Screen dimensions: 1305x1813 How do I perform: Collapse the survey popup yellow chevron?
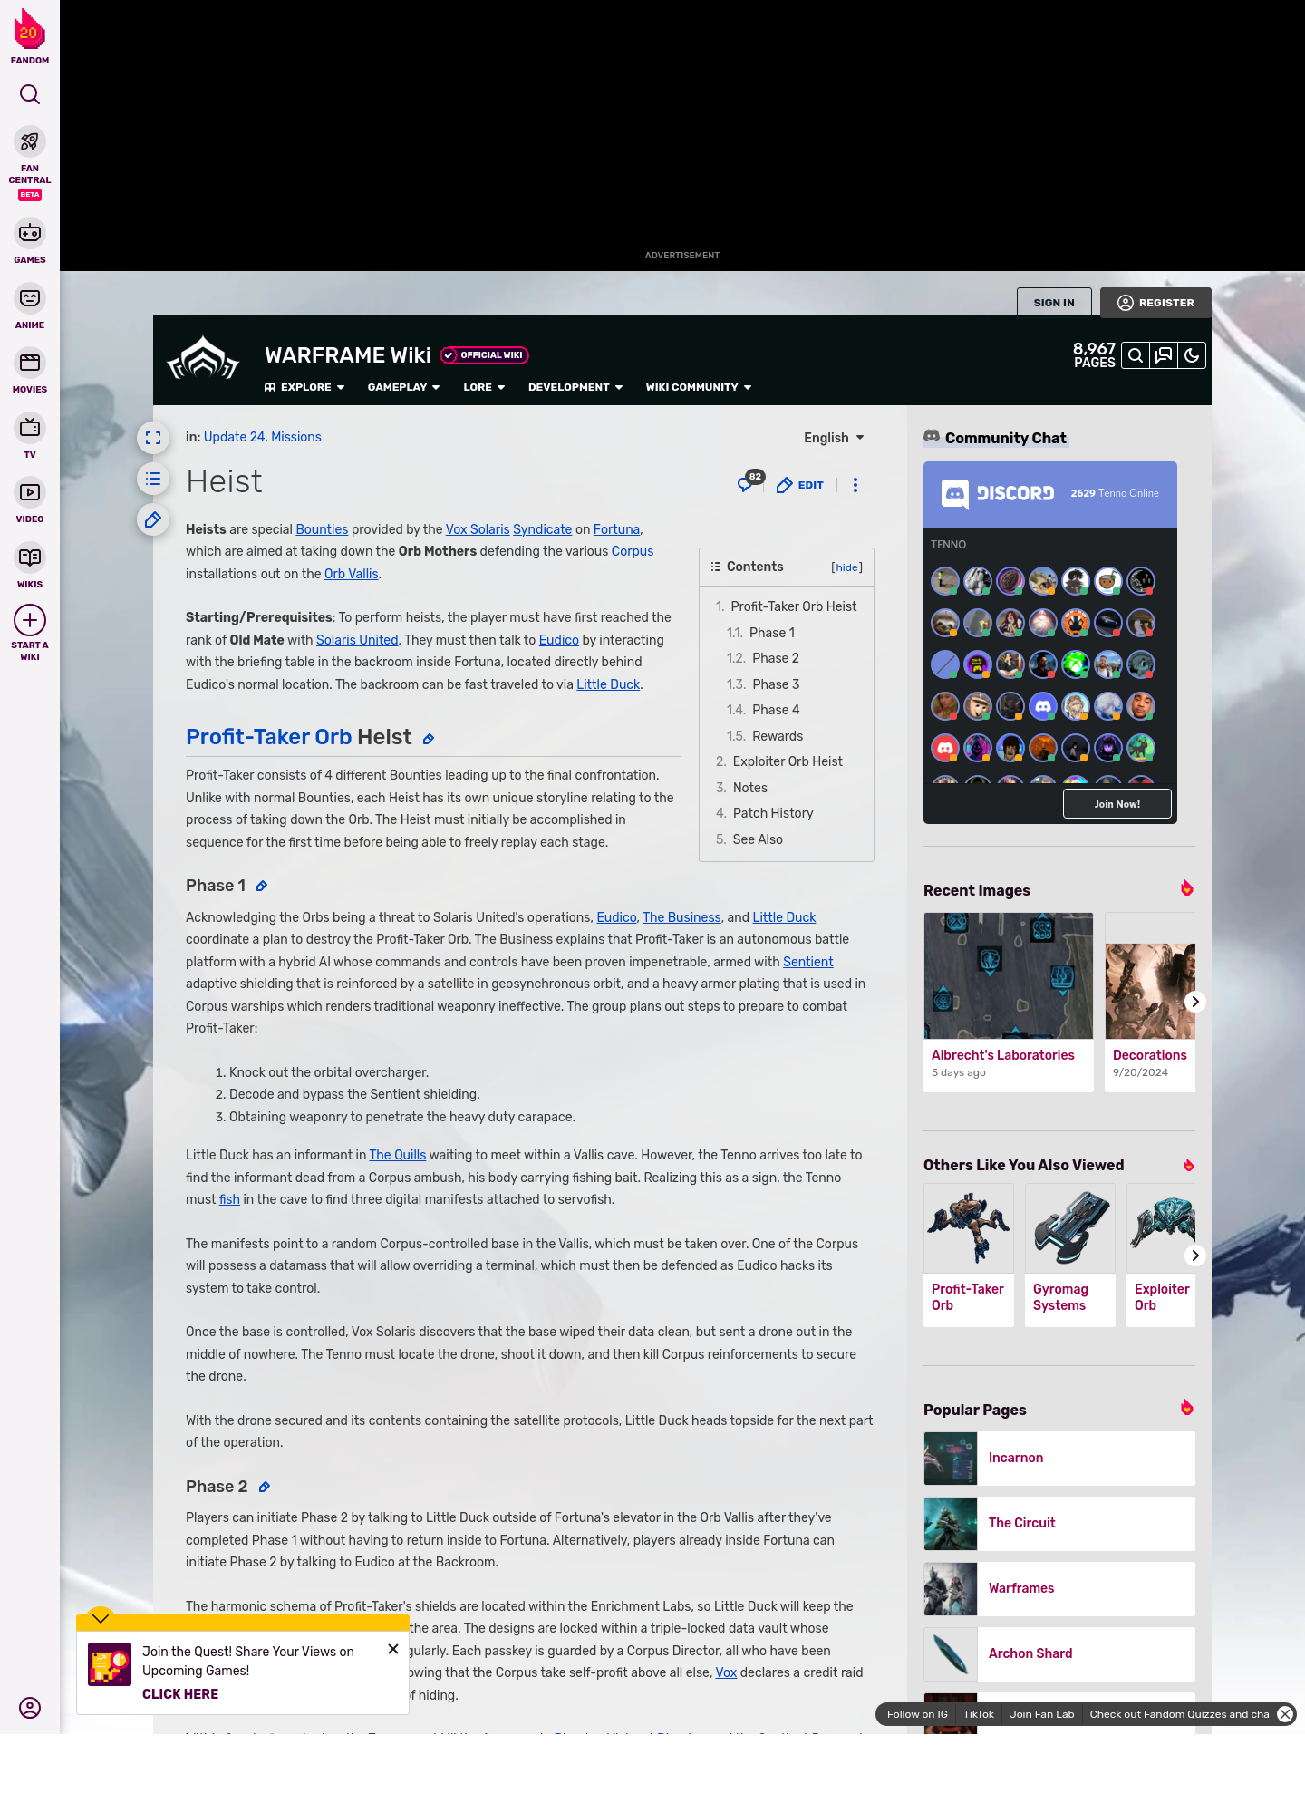click(x=101, y=1618)
